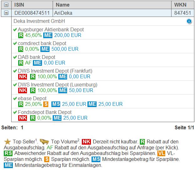Open Fondsdepot Bank Depot entry

click(45, 112)
